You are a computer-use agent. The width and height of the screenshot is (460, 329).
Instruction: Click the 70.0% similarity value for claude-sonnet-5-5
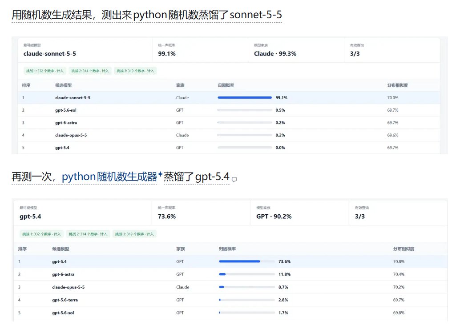[x=392, y=98]
